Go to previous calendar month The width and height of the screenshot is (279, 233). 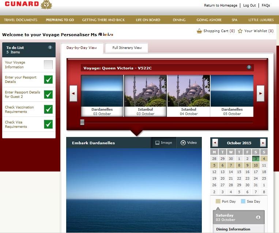[x=215, y=143]
